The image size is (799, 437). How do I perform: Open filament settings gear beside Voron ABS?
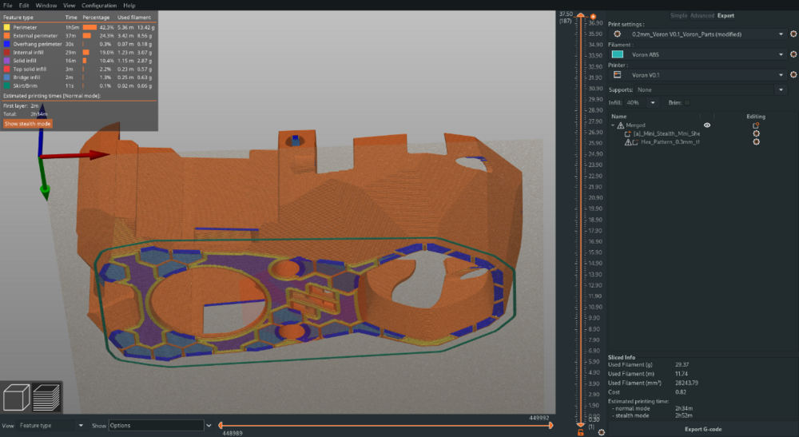pyautogui.click(x=793, y=54)
